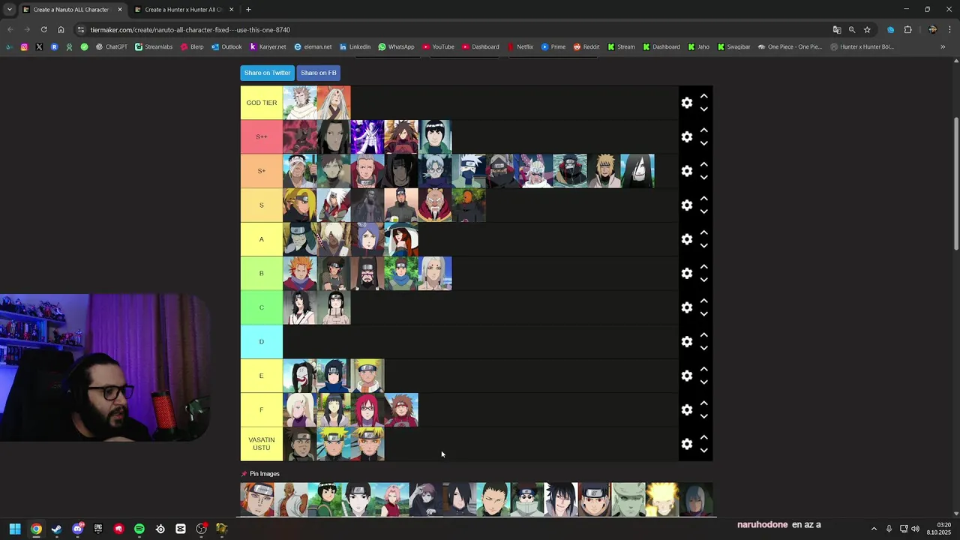
Task: Select first character thumbnail in GOD TIER
Action: click(300, 103)
